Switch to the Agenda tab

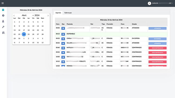pos(58,13)
